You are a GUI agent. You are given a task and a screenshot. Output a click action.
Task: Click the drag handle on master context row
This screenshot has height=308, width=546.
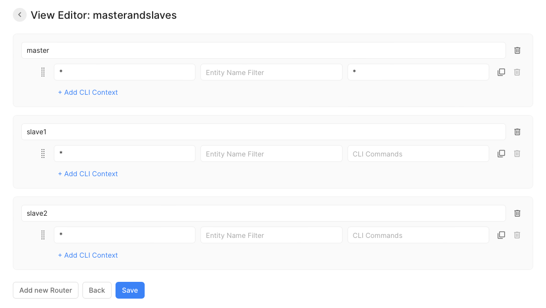43,72
